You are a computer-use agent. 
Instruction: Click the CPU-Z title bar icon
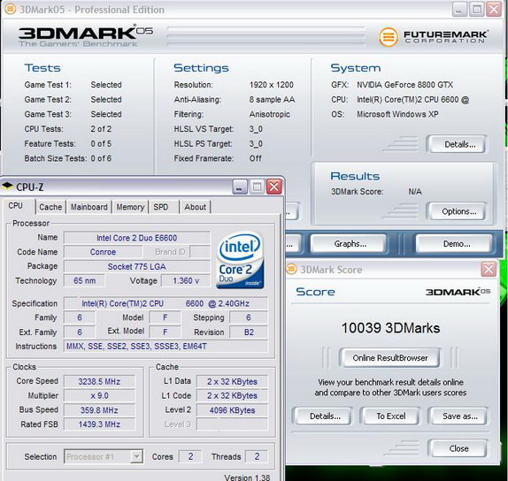[8, 186]
